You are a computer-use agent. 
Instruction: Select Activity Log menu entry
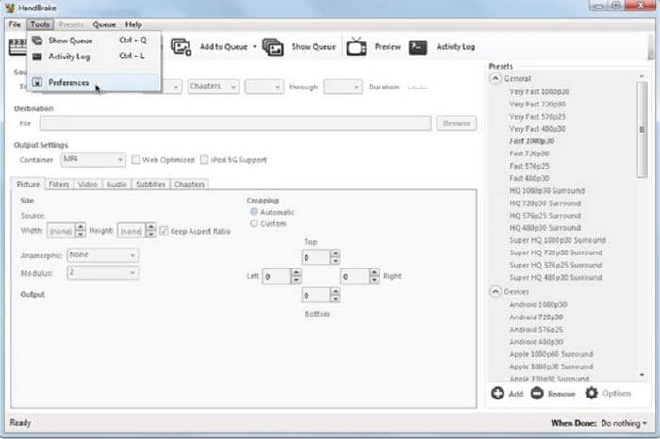94,57
